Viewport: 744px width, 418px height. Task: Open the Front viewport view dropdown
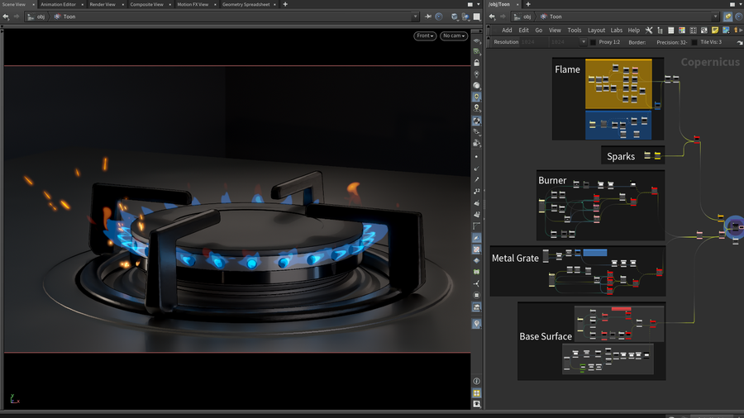point(425,36)
